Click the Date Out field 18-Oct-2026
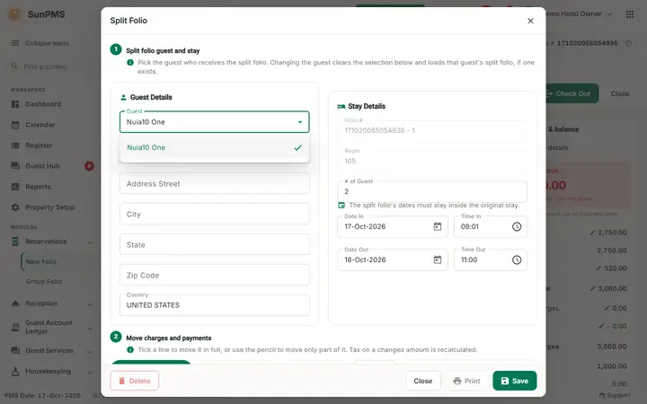This screenshot has width=647, height=404. click(393, 259)
